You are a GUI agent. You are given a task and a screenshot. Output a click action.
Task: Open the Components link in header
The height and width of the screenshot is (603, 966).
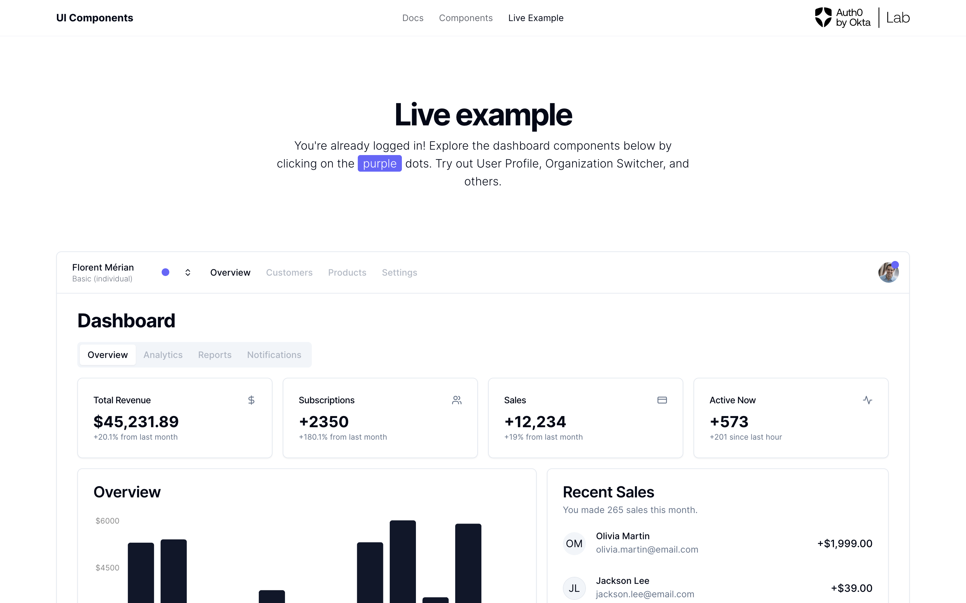466,18
